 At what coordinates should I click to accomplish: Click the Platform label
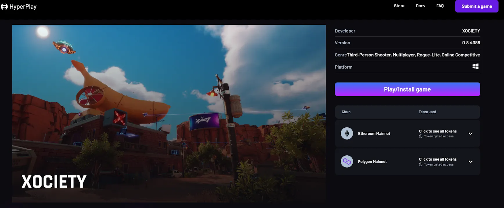point(343,67)
